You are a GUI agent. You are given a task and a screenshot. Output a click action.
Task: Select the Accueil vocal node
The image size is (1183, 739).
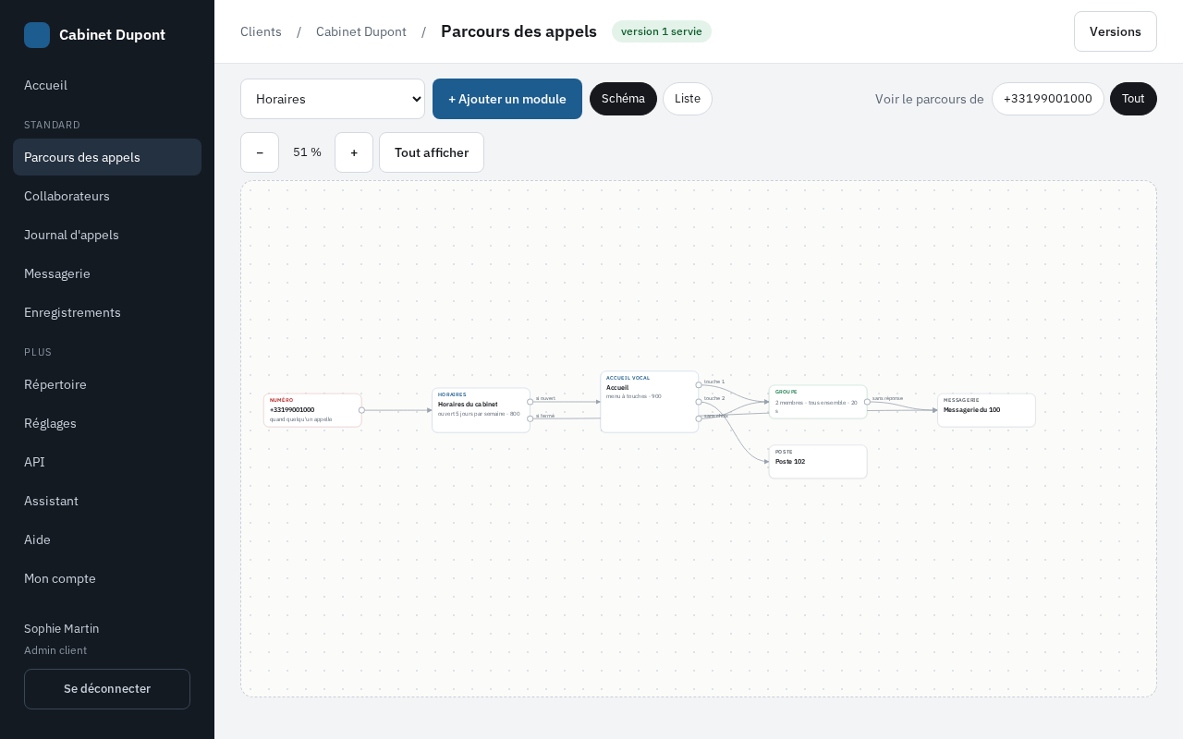pos(650,402)
